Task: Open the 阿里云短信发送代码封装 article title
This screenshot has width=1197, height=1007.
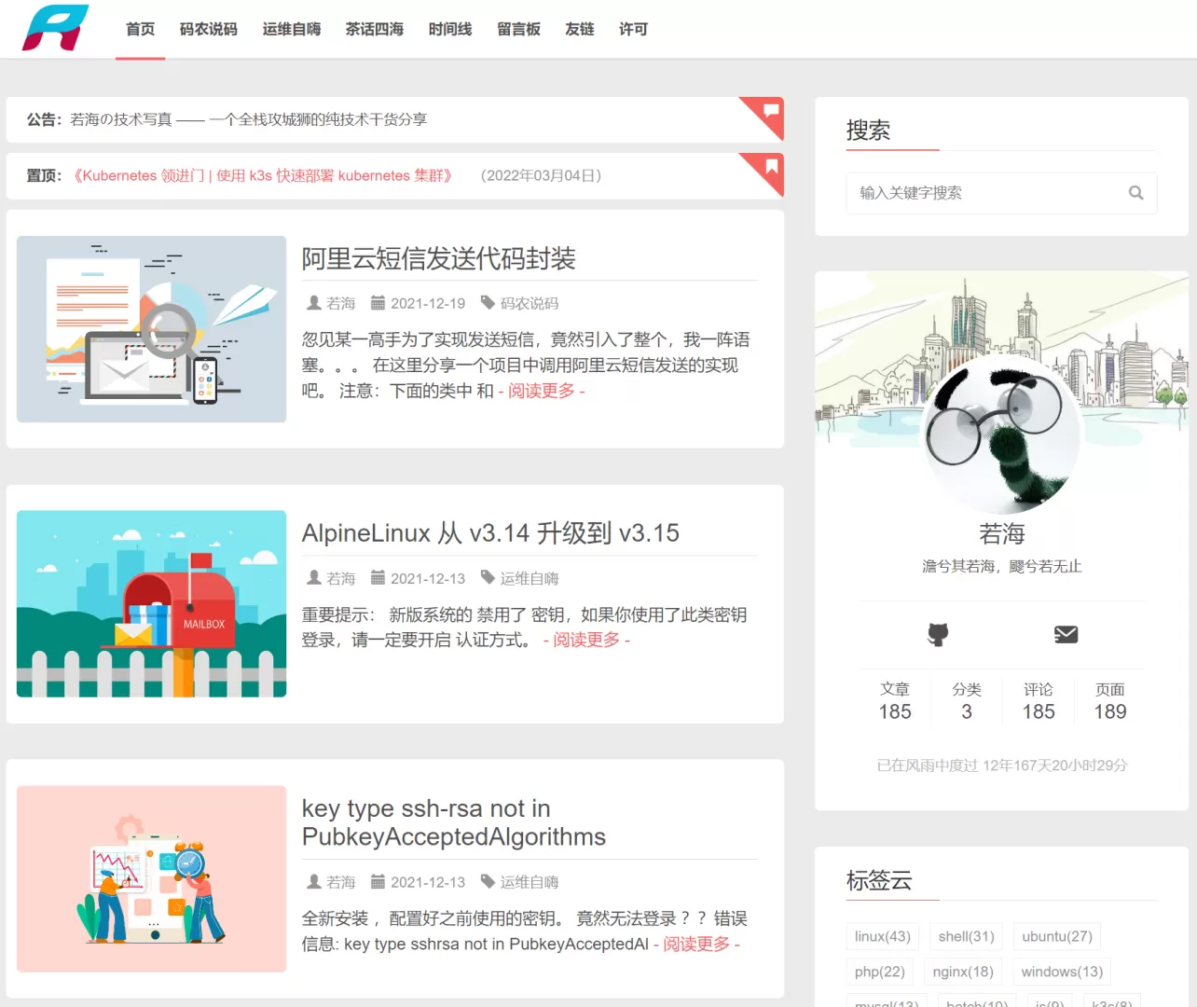Action: (x=438, y=258)
